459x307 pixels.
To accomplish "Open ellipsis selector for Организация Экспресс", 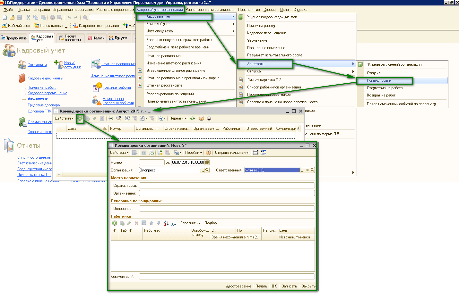I will coord(202,170).
